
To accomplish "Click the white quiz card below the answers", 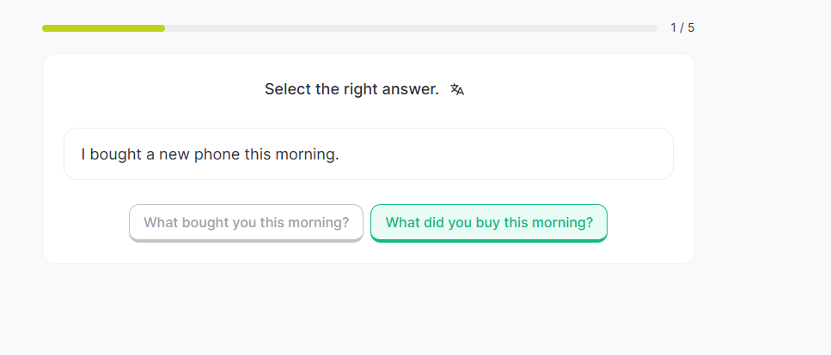I will 368,254.
